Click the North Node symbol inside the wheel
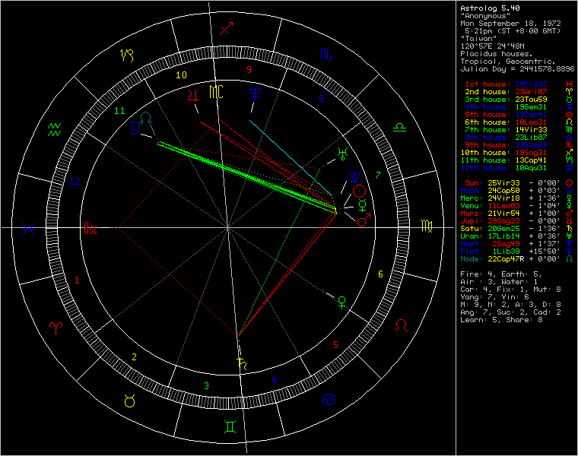 (x=146, y=118)
